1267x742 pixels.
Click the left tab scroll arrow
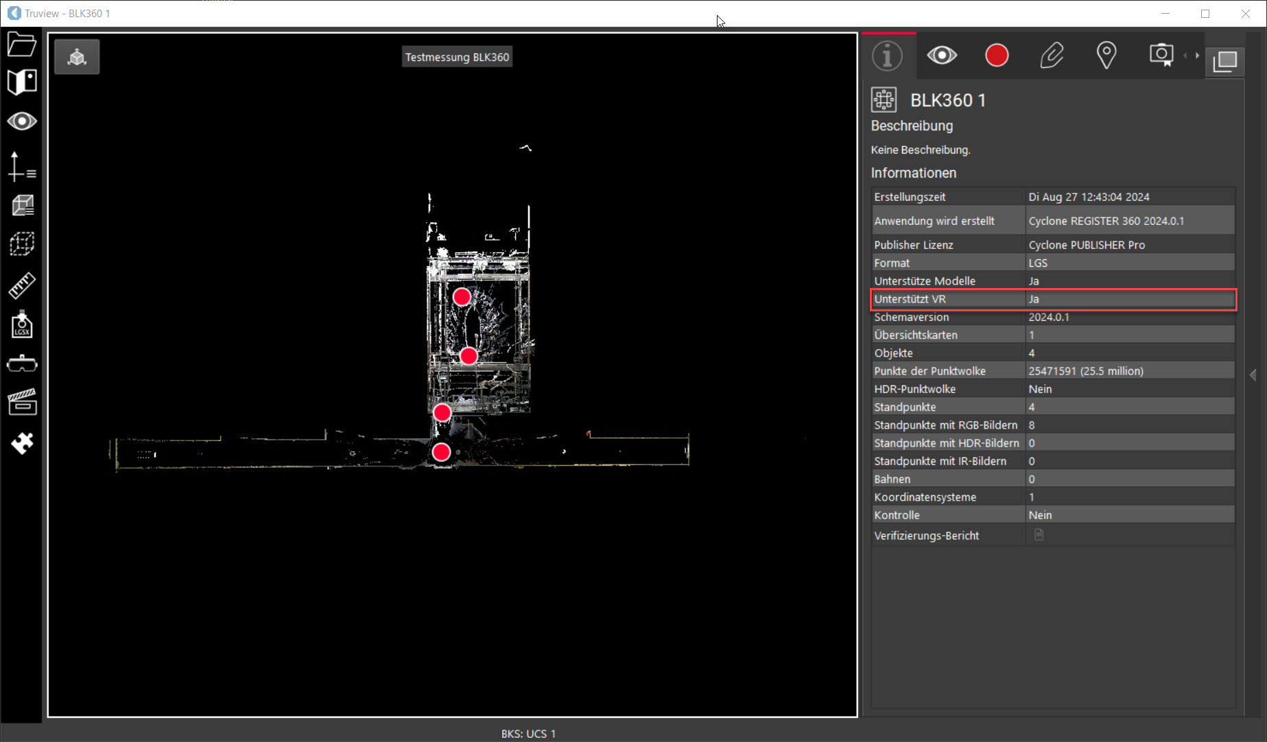[1186, 56]
